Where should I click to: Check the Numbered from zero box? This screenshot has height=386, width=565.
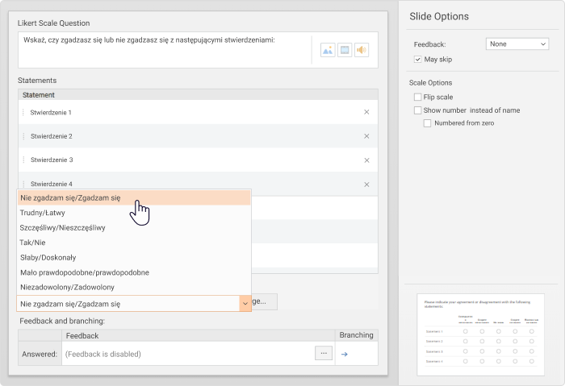pos(428,123)
